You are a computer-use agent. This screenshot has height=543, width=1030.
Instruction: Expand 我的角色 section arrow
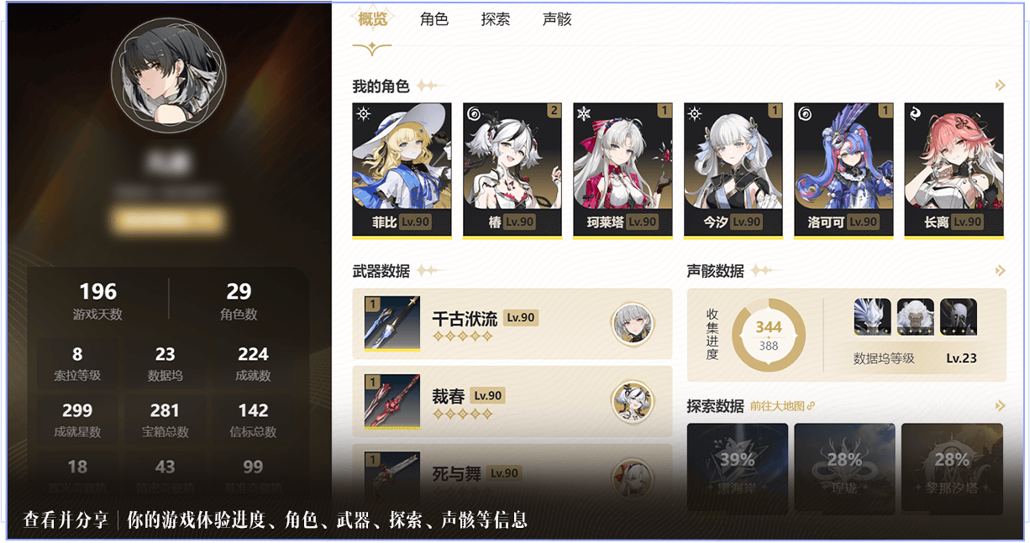click(1000, 86)
